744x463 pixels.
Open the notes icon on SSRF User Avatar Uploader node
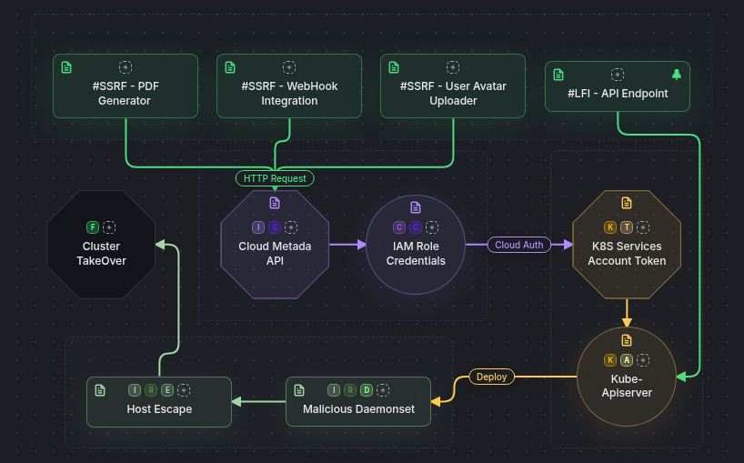tap(394, 67)
